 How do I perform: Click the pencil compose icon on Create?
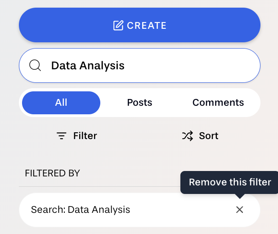[118, 26]
